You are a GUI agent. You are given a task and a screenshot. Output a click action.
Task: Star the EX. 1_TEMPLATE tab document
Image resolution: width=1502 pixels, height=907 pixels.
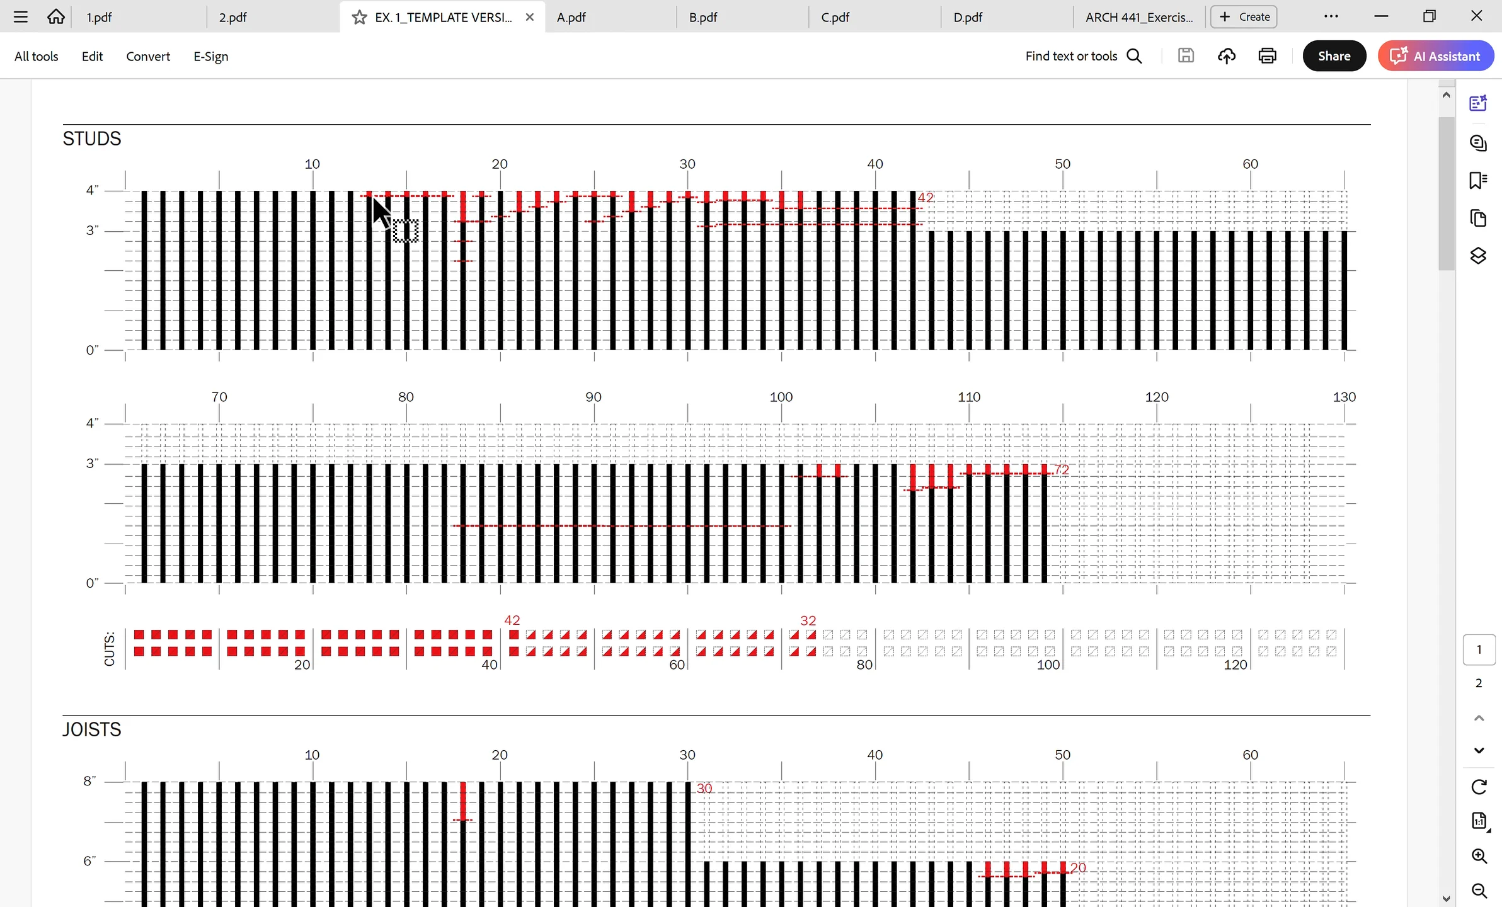[x=360, y=17]
